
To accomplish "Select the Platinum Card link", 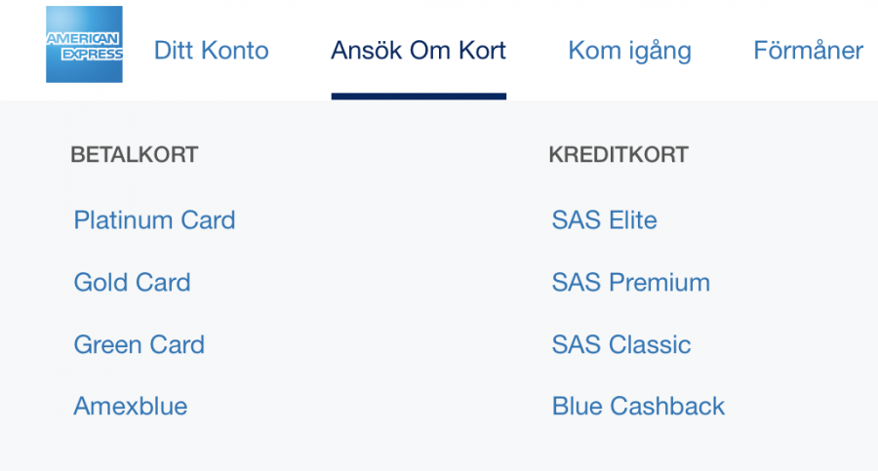I will (x=154, y=220).
